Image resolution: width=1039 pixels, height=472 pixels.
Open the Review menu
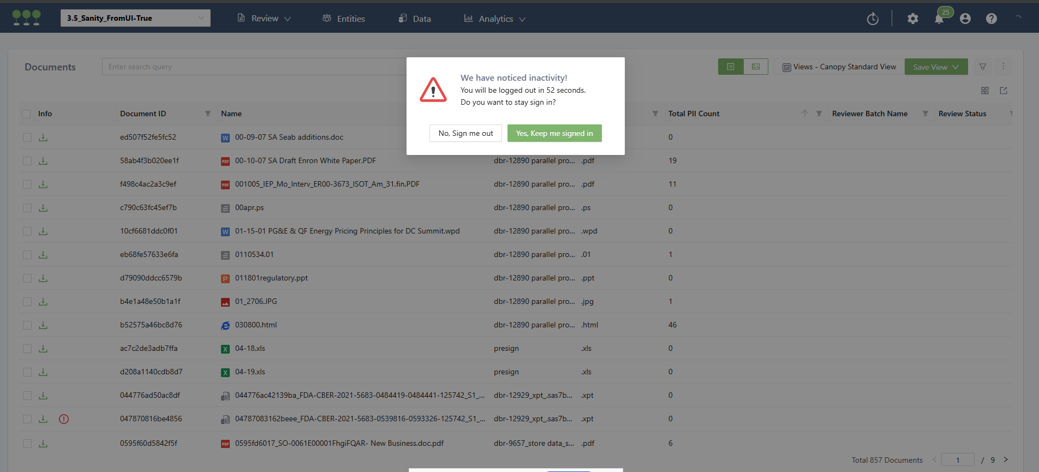(x=265, y=19)
